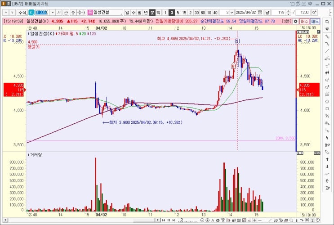The image size is (334, 225).
Task: Click the camera capture icon in title bar
Action: (x=304, y=4)
